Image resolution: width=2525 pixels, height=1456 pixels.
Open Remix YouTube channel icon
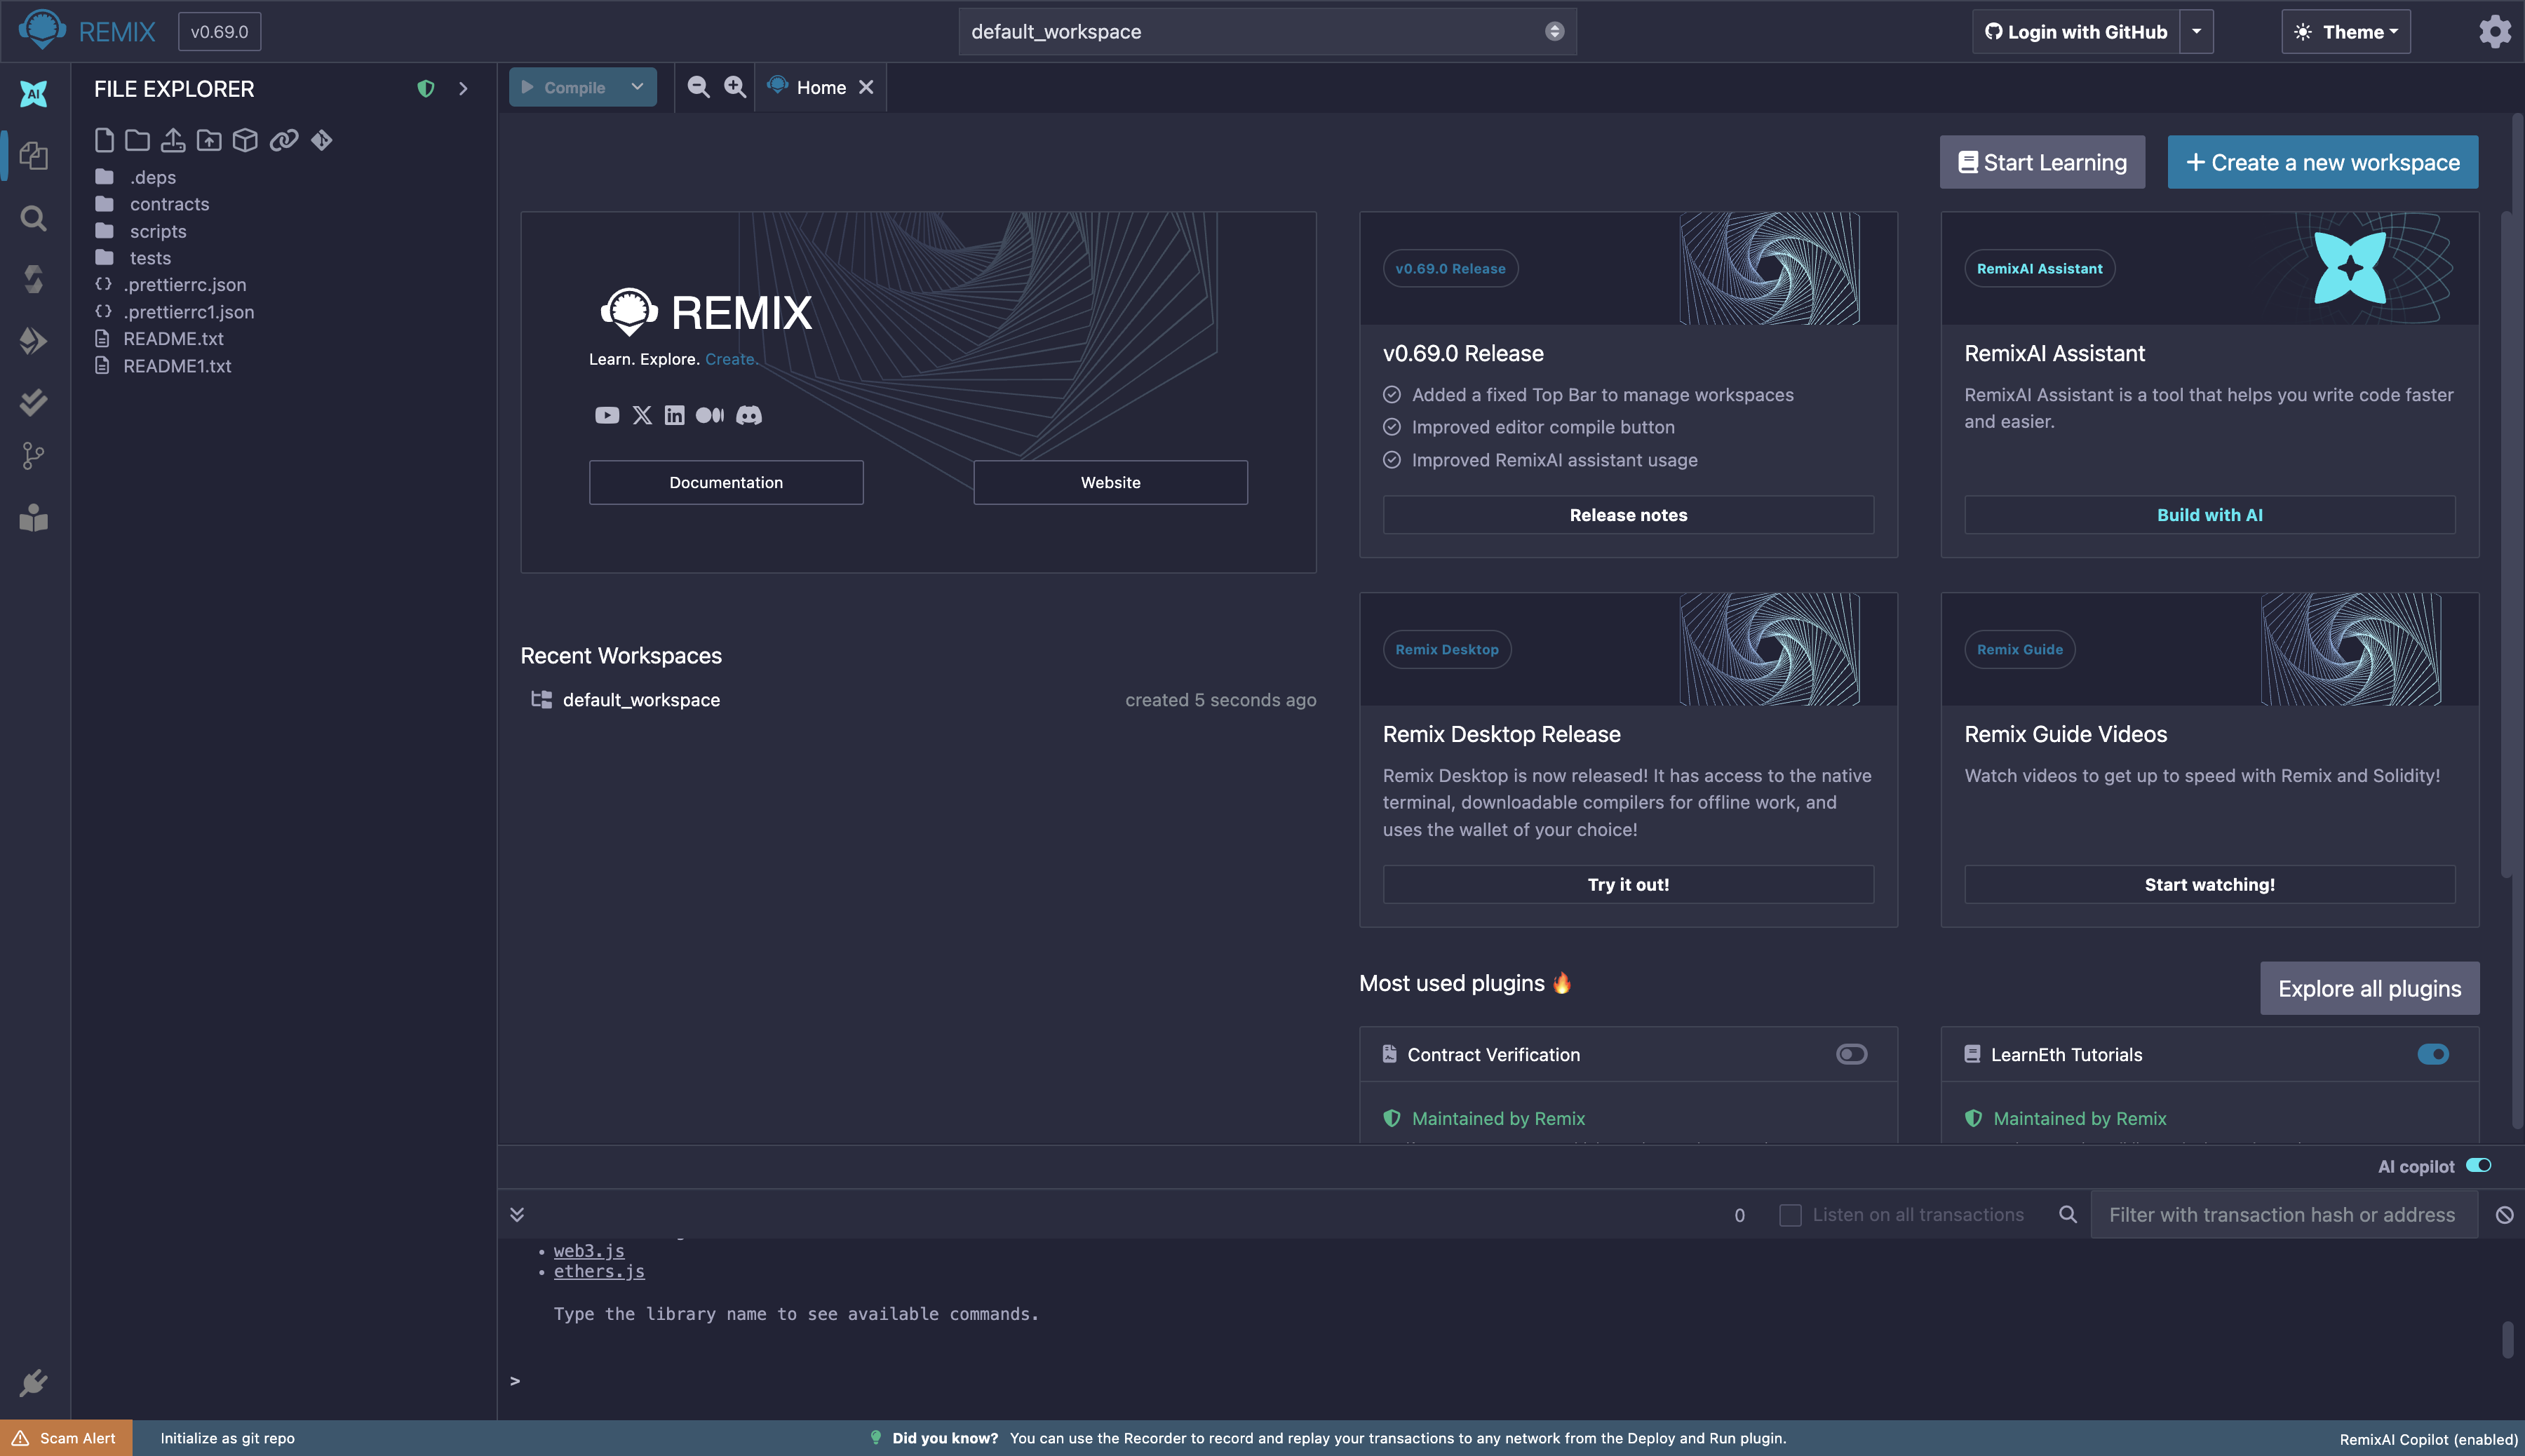tap(607, 415)
